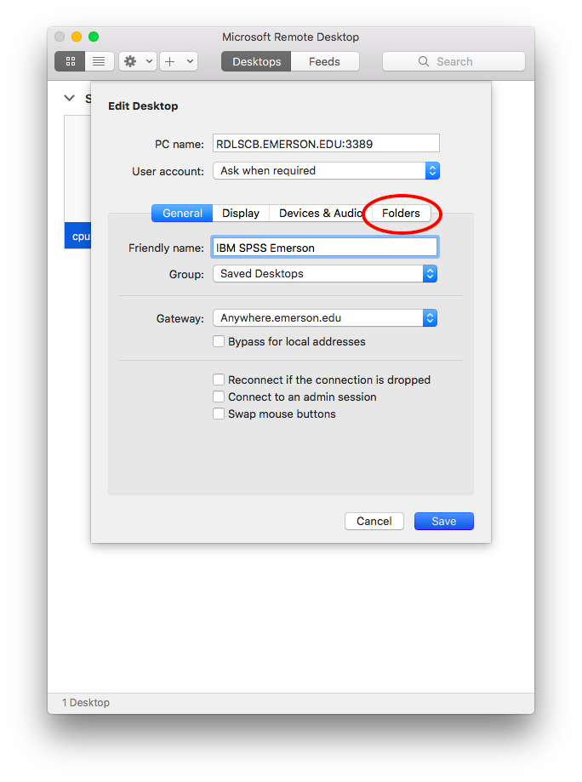This screenshot has height=782, width=582.
Task: Click the Save button
Action: point(444,521)
